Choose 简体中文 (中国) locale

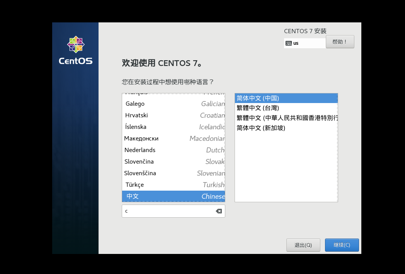point(286,98)
